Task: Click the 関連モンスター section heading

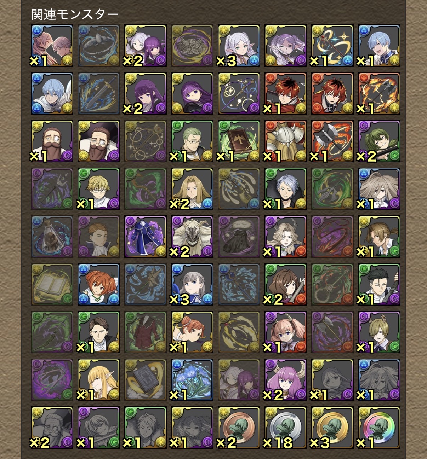Action: 75,14
